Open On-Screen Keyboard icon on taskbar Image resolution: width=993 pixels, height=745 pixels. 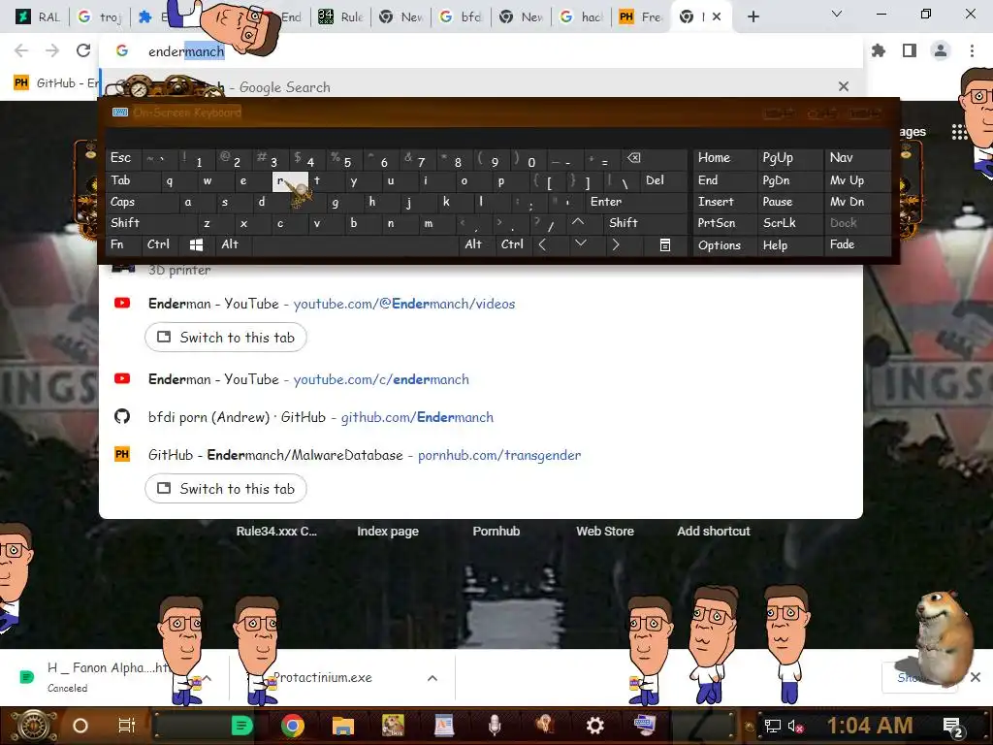pos(645,724)
